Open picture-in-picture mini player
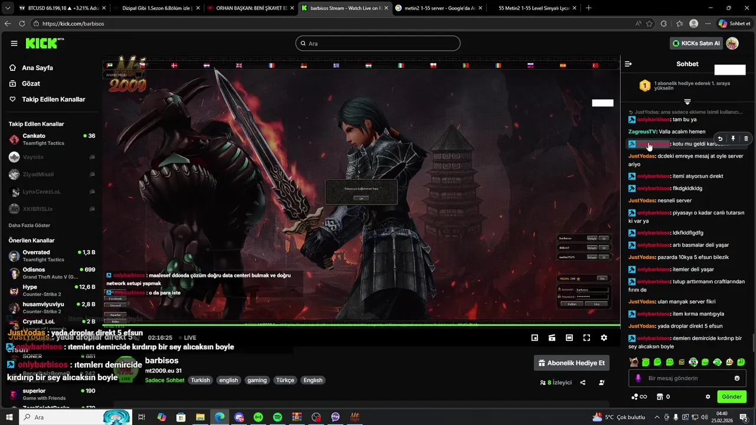This screenshot has height=425, width=756. (x=535, y=338)
